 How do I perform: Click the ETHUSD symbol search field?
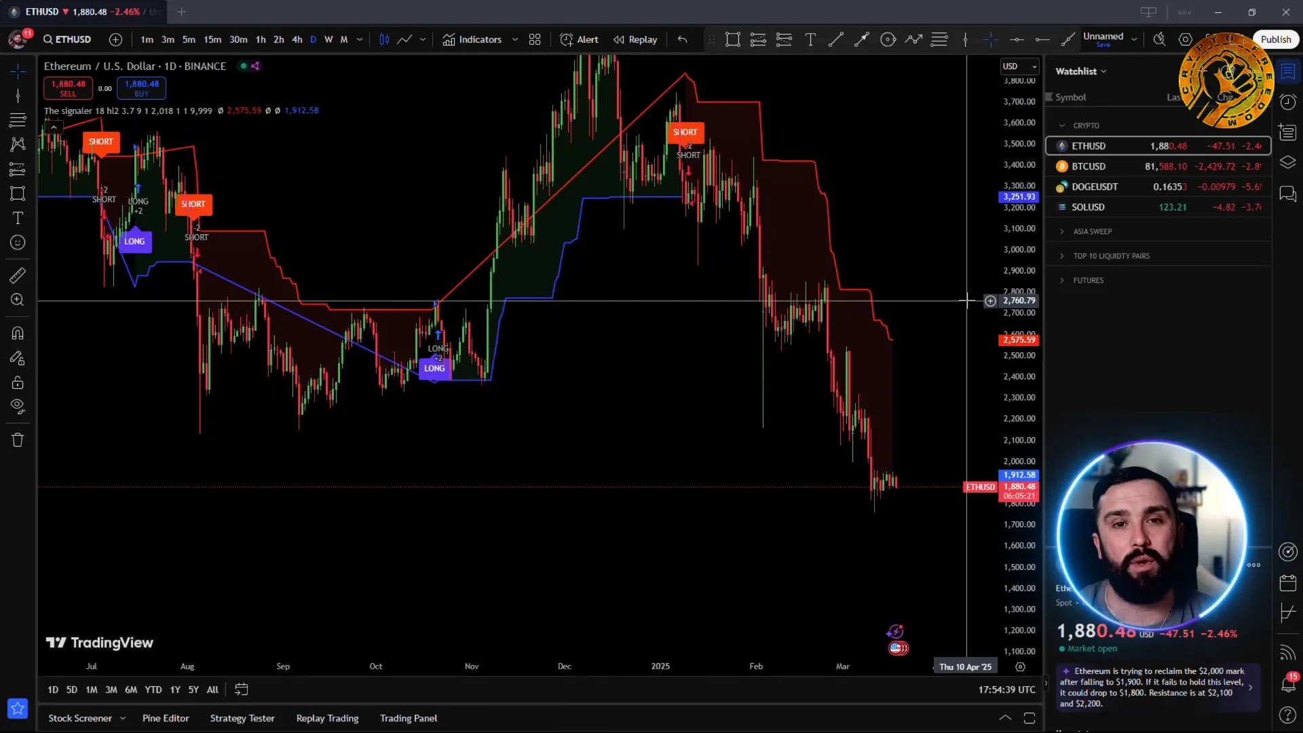(x=68, y=39)
